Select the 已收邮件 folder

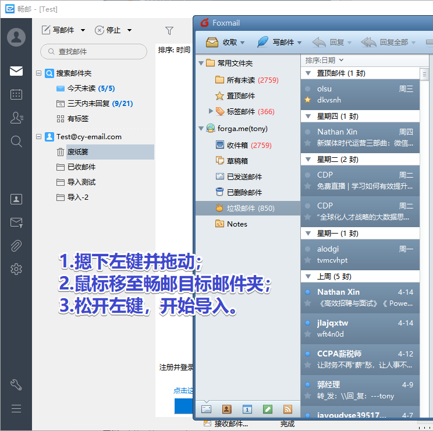76,167
